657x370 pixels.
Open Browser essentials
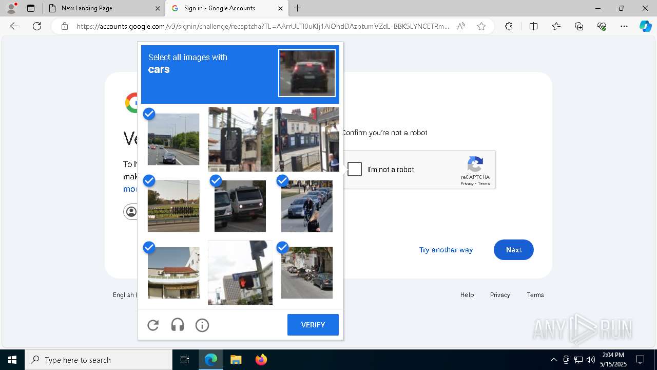coord(602,26)
